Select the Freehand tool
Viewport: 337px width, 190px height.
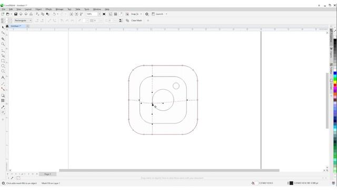(x=3, y=51)
